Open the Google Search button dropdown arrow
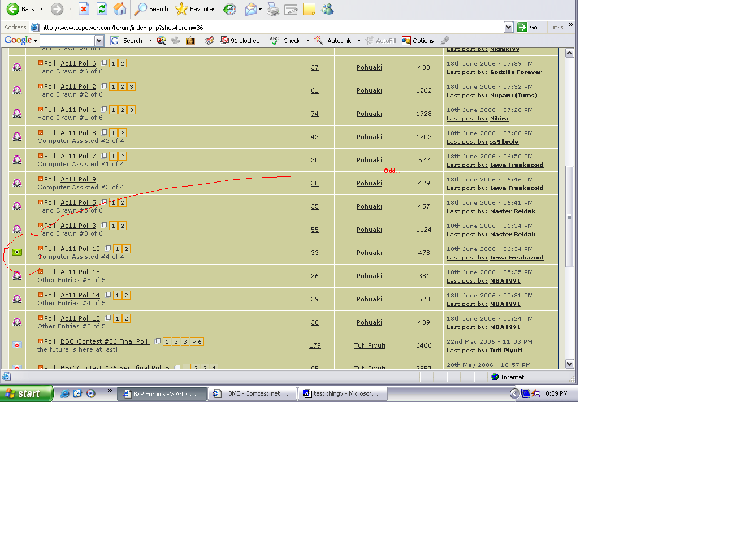 pyautogui.click(x=150, y=41)
